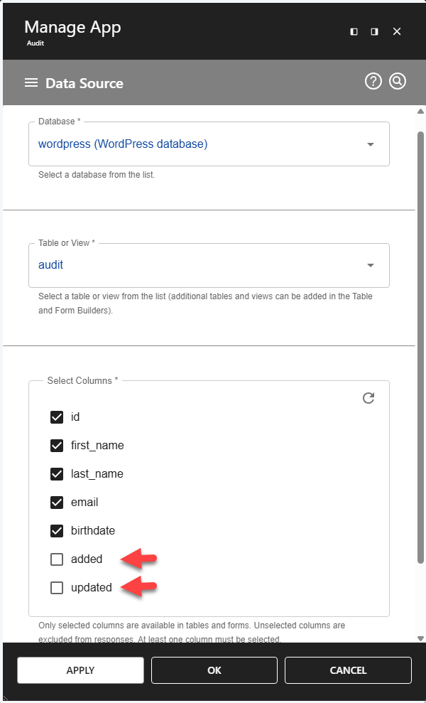
Task: Open the hamburger menu beside Data Source
Action: coord(31,83)
